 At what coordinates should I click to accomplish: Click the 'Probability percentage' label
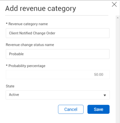point(27,66)
